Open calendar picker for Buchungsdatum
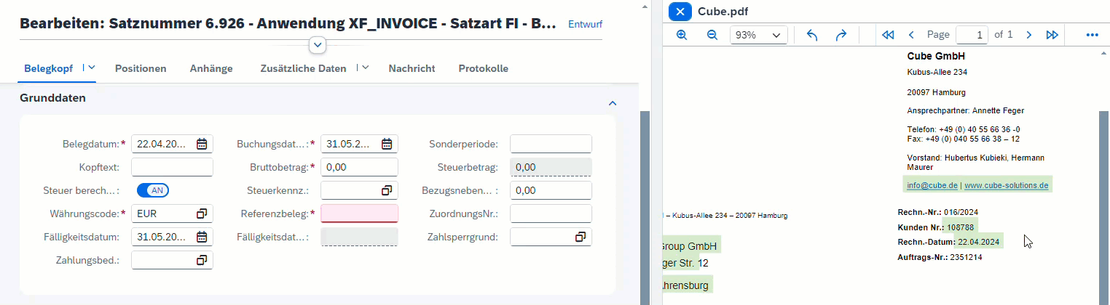 (387, 145)
